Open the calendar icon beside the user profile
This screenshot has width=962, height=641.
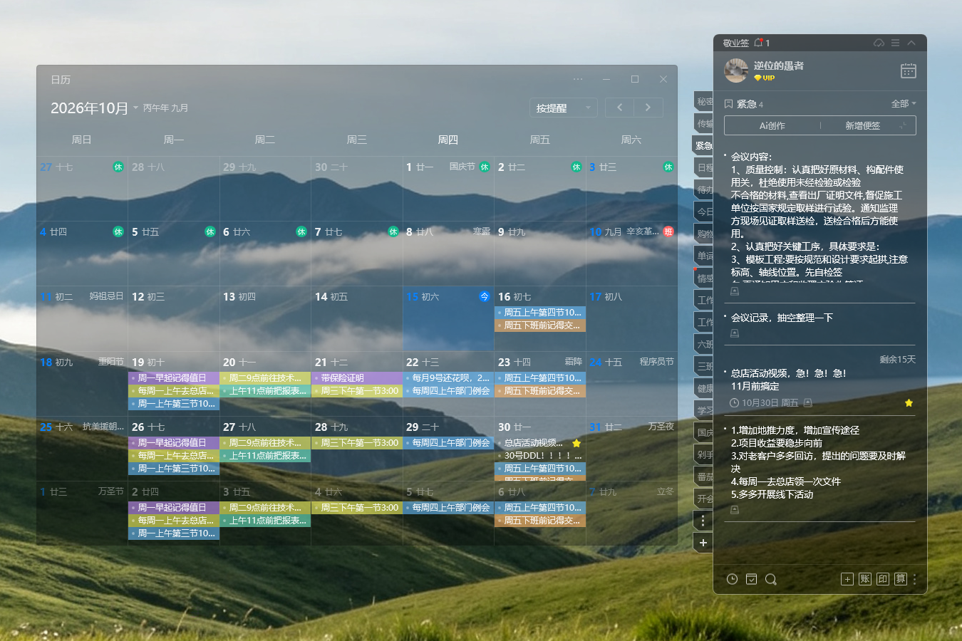coord(908,71)
